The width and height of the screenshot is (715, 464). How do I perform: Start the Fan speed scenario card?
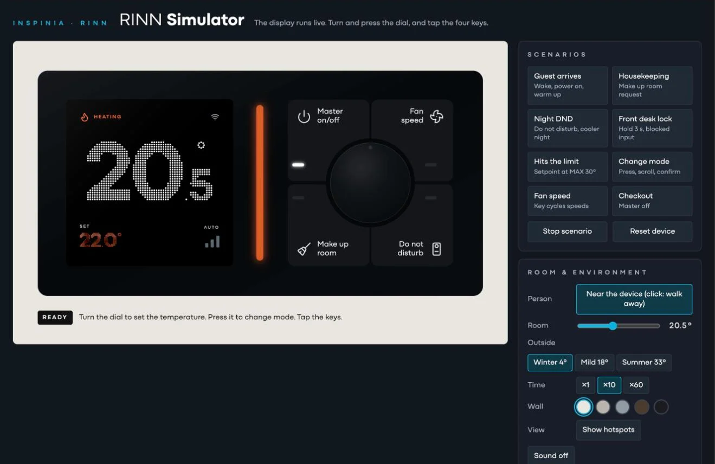click(x=568, y=201)
